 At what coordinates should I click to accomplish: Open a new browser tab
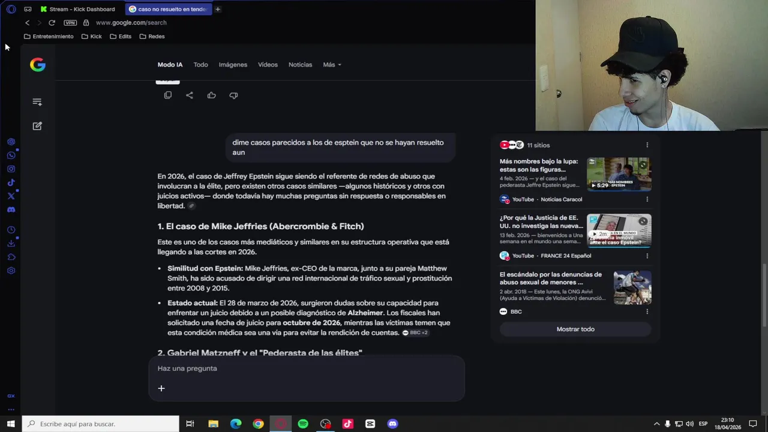(218, 9)
